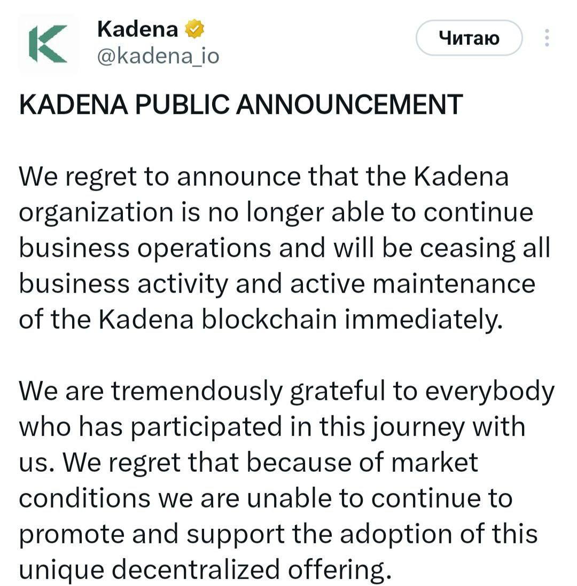Click the line ending 'because of market'
577x586 pixels.
(248, 463)
